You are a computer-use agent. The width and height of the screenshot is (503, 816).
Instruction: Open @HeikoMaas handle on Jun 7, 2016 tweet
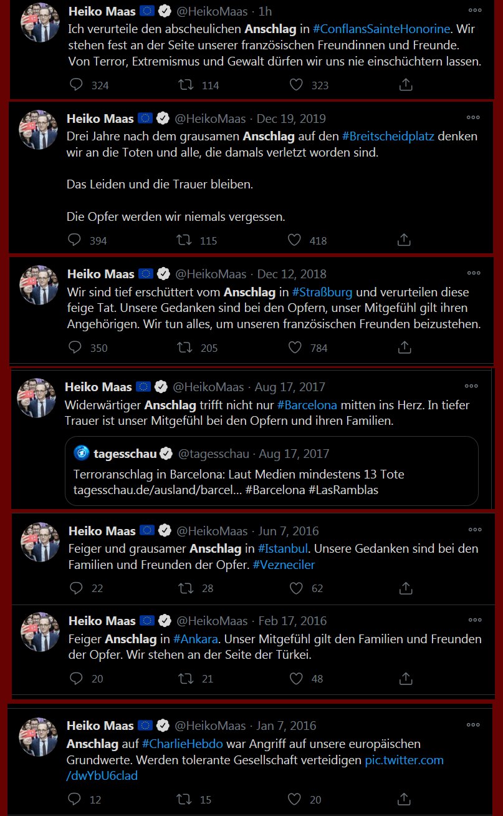(x=212, y=531)
